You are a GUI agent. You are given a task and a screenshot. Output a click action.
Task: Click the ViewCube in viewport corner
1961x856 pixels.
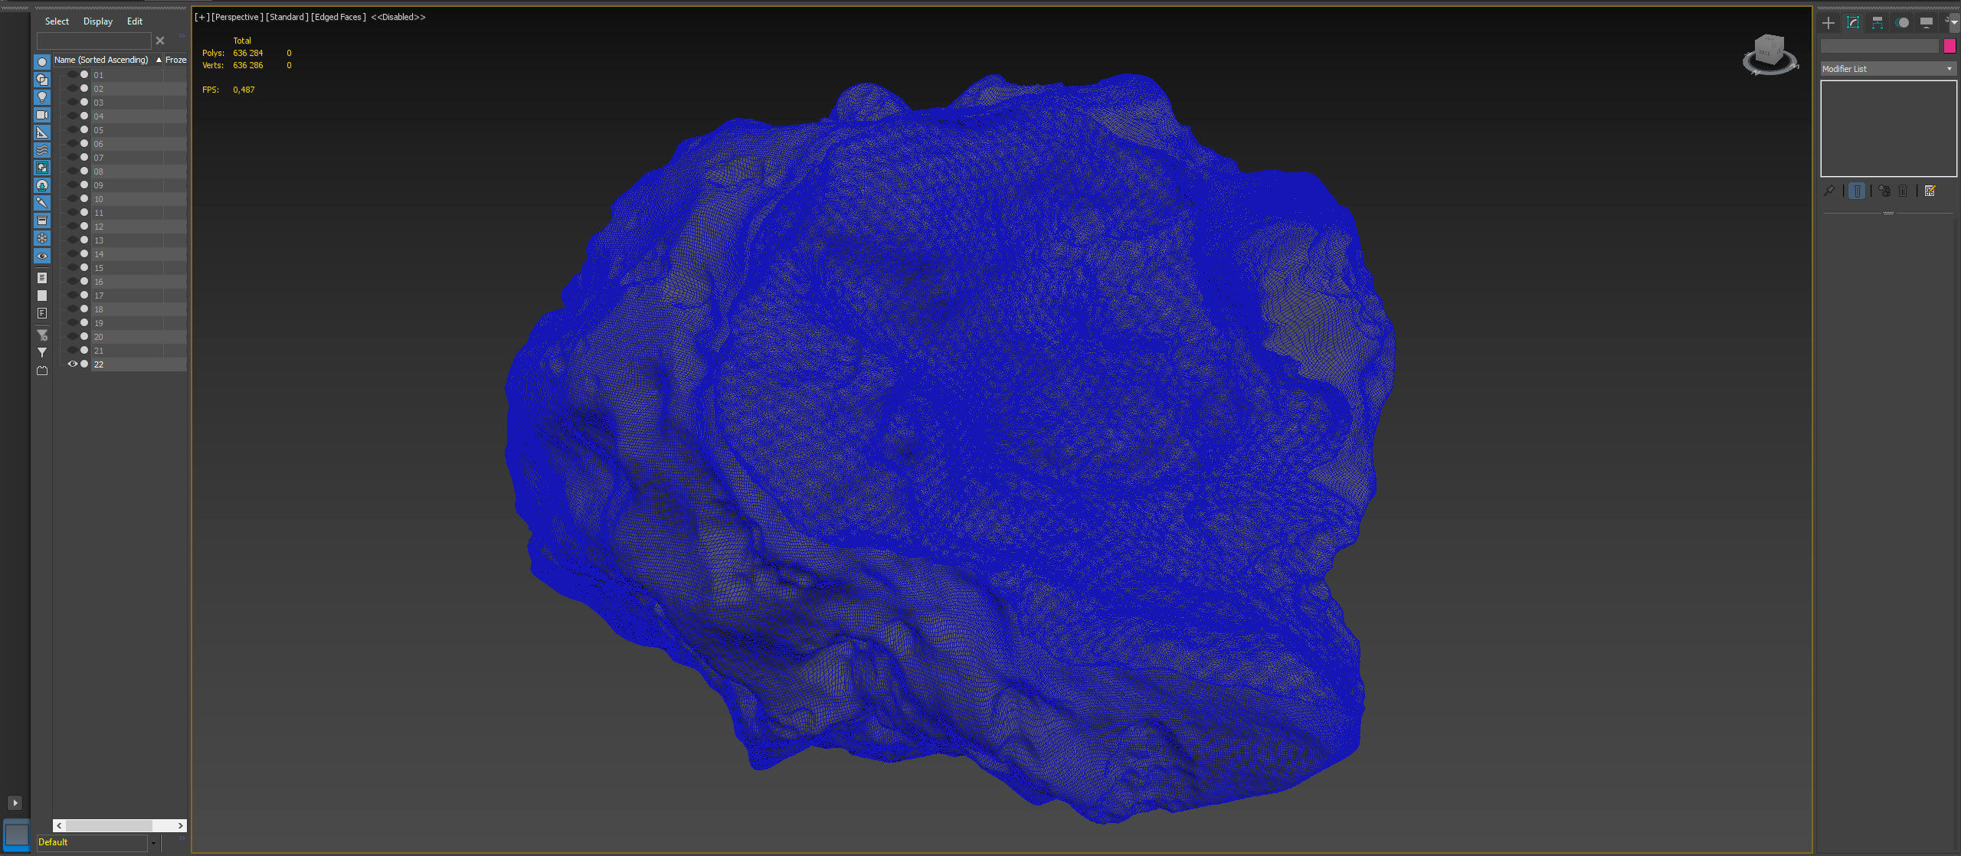pos(1769,54)
